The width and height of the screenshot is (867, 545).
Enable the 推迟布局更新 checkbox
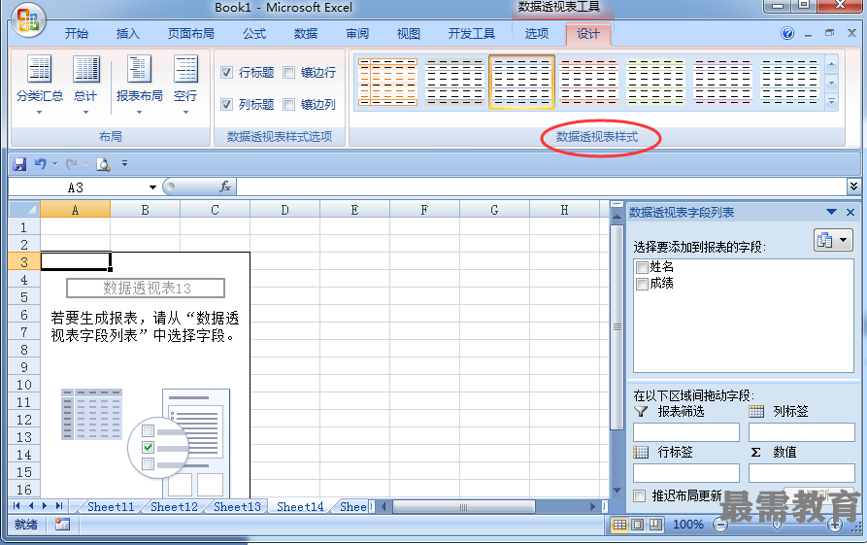point(640,495)
